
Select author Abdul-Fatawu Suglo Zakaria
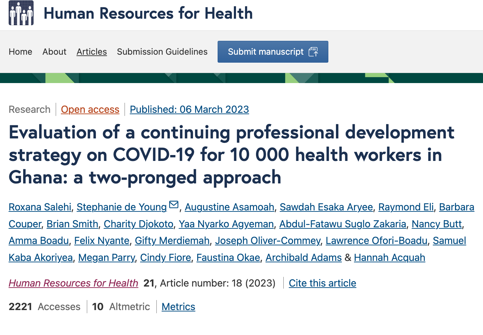pos(343,224)
